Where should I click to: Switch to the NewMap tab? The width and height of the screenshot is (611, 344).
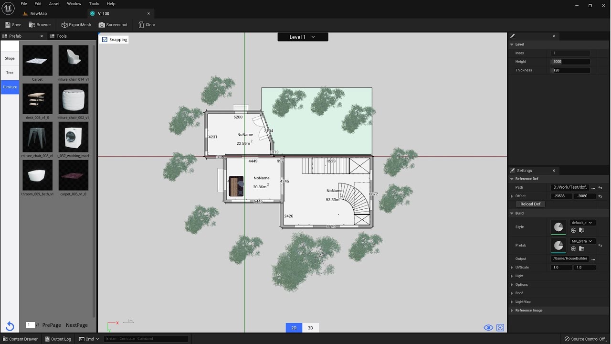pos(39,13)
